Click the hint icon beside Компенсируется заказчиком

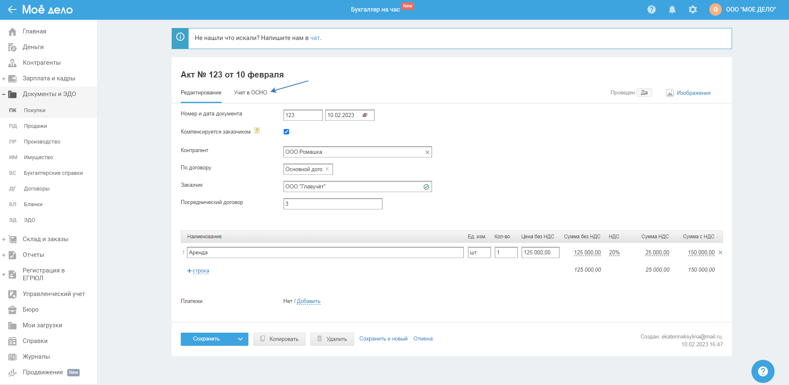(257, 131)
